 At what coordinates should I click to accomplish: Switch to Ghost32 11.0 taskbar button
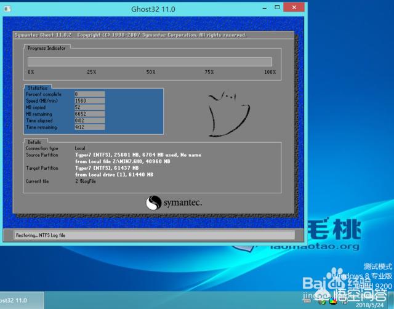(x=22, y=300)
